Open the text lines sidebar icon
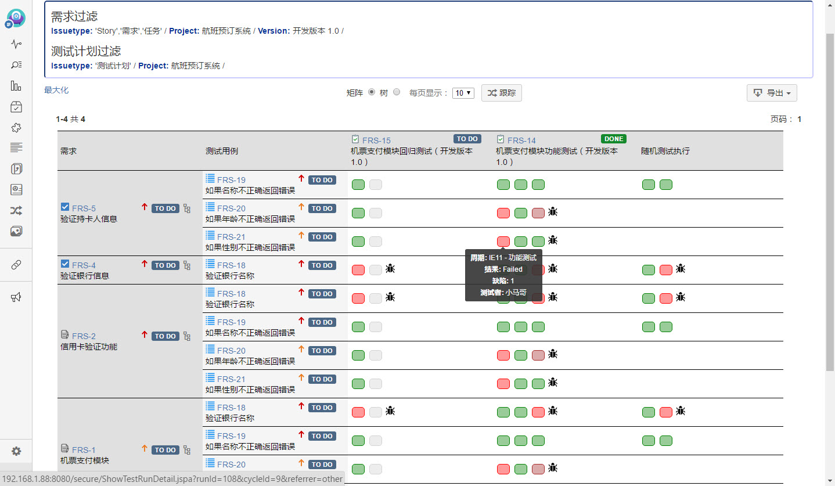The width and height of the screenshot is (835, 486). (16, 147)
